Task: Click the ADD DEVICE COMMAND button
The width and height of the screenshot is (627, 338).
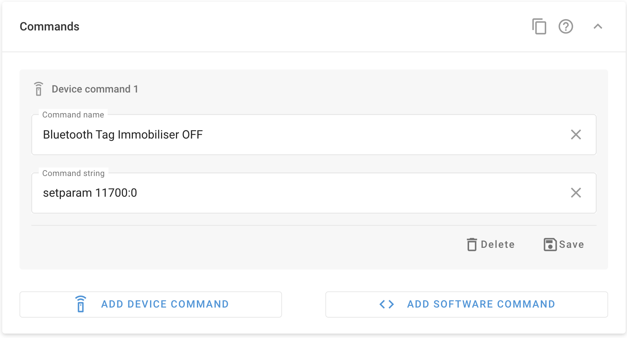Action: [151, 304]
